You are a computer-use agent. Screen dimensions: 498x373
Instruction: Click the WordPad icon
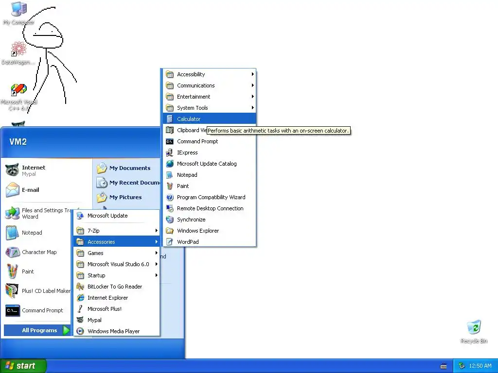tap(170, 242)
